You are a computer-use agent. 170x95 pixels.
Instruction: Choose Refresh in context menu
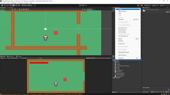[x=128, y=39]
